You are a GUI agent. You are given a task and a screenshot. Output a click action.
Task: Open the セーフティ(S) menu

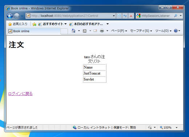click(141, 31)
